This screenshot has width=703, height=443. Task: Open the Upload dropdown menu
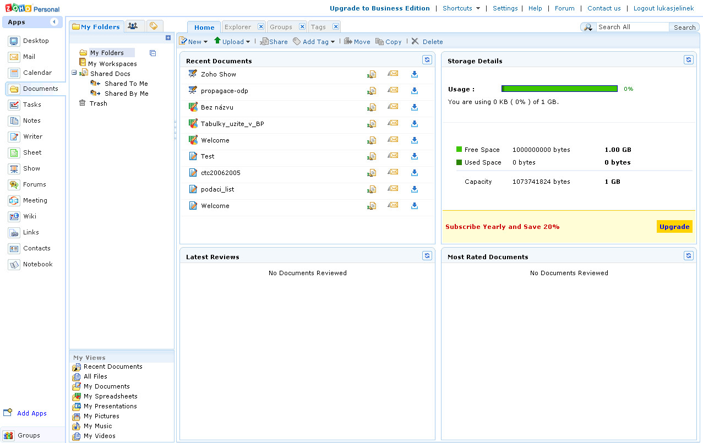pyautogui.click(x=232, y=41)
